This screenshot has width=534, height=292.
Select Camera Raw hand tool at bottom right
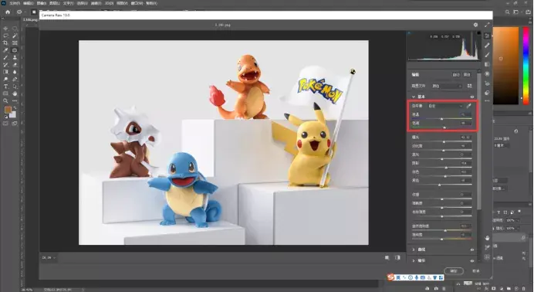click(488, 238)
